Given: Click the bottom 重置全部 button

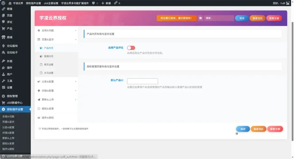Looking at the screenshot, I should click(275, 129).
